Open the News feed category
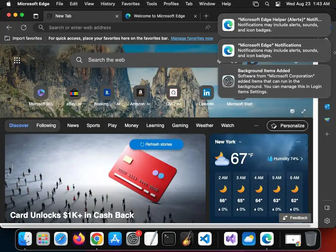This screenshot has height=252, width=336. pyautogui.click(x=73, y=126)
